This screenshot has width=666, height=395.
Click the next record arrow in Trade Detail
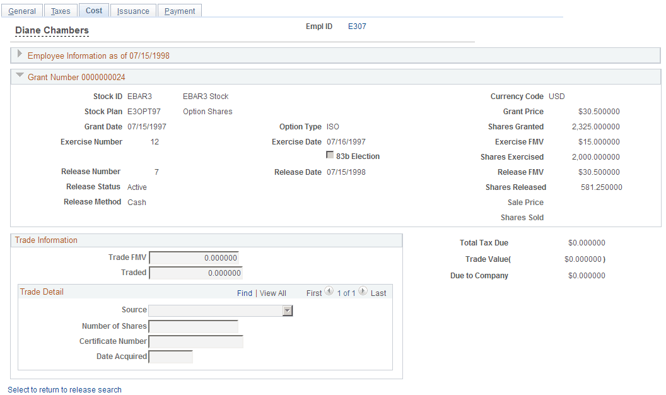pos(363,292)
